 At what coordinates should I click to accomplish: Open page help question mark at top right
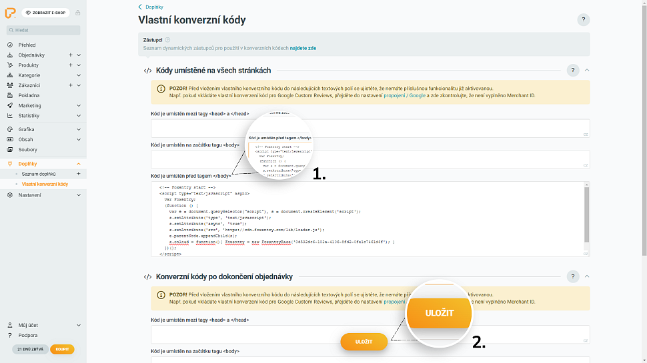(583, 19)
